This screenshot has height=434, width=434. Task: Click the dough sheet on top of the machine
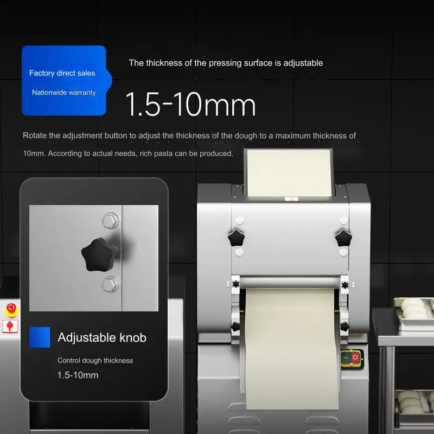click(x=289, y=173)
